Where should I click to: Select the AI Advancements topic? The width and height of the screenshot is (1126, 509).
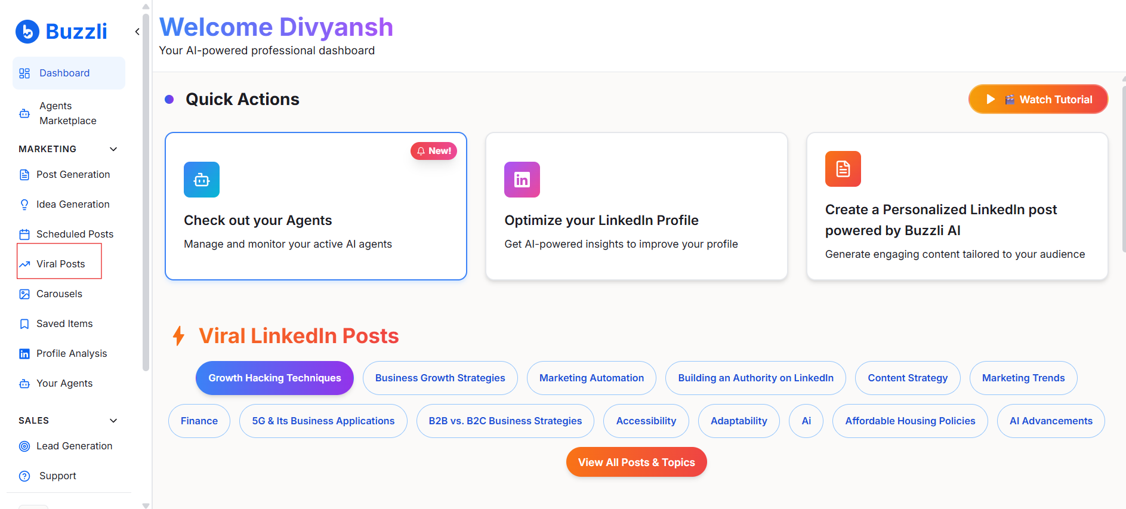click(x=1051, y=421)
